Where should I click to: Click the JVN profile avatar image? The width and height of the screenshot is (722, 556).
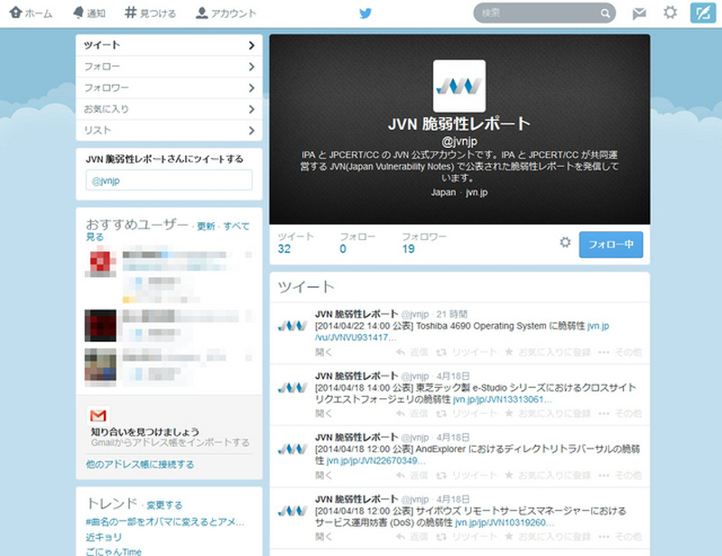click(x=459, y=86)
